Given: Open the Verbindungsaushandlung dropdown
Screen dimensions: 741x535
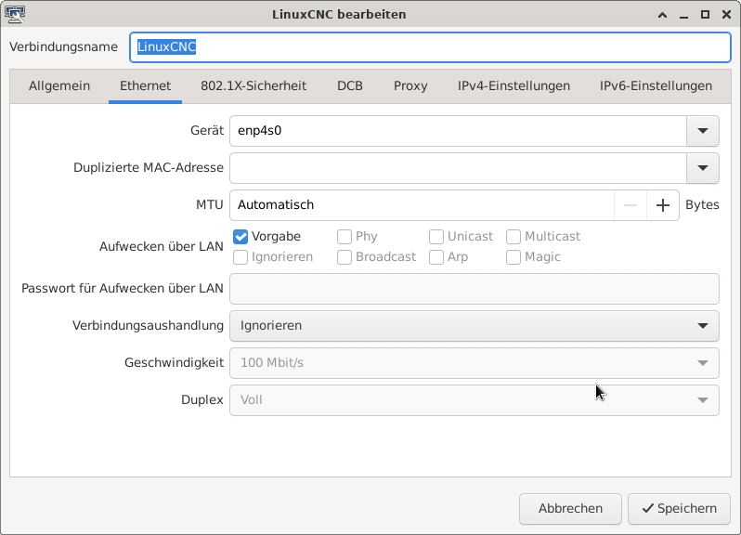Looking at the screenshot, I should 474,326.
